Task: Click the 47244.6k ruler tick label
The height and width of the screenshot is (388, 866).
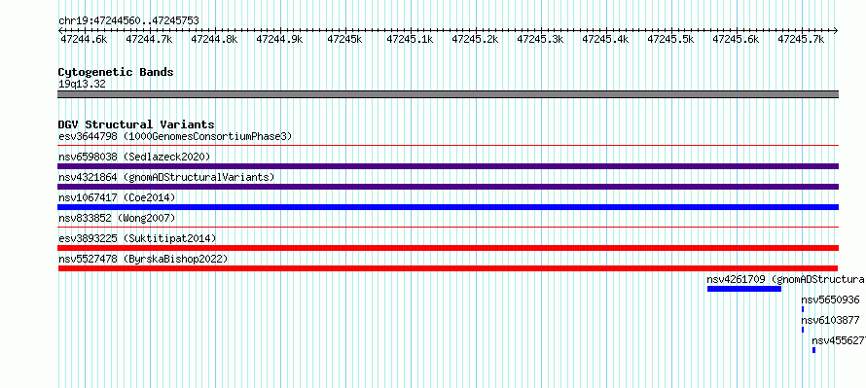Action: 84,39
